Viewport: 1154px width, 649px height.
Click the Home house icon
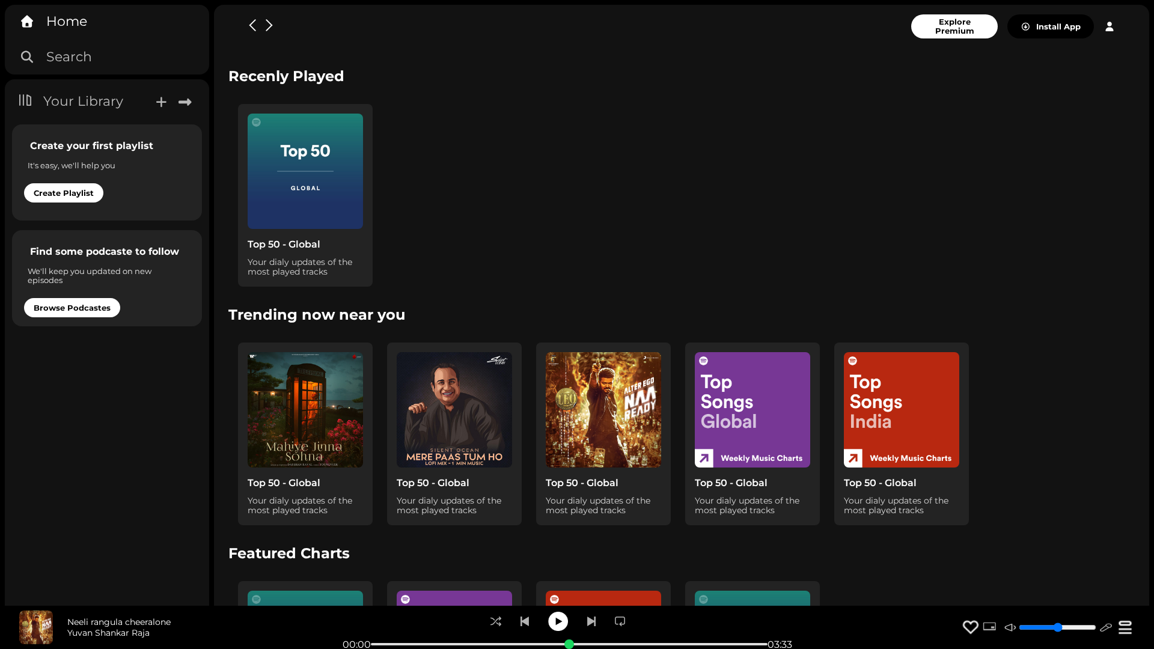pos(27,22)
